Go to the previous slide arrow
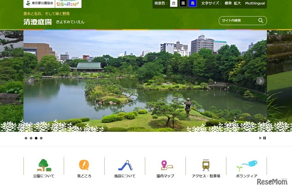292x189 pixels. pyautogui.click(x=30, y=81)
